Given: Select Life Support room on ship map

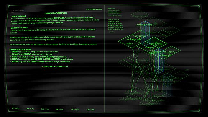Looking at the screenshot, I should pos(141,36).
